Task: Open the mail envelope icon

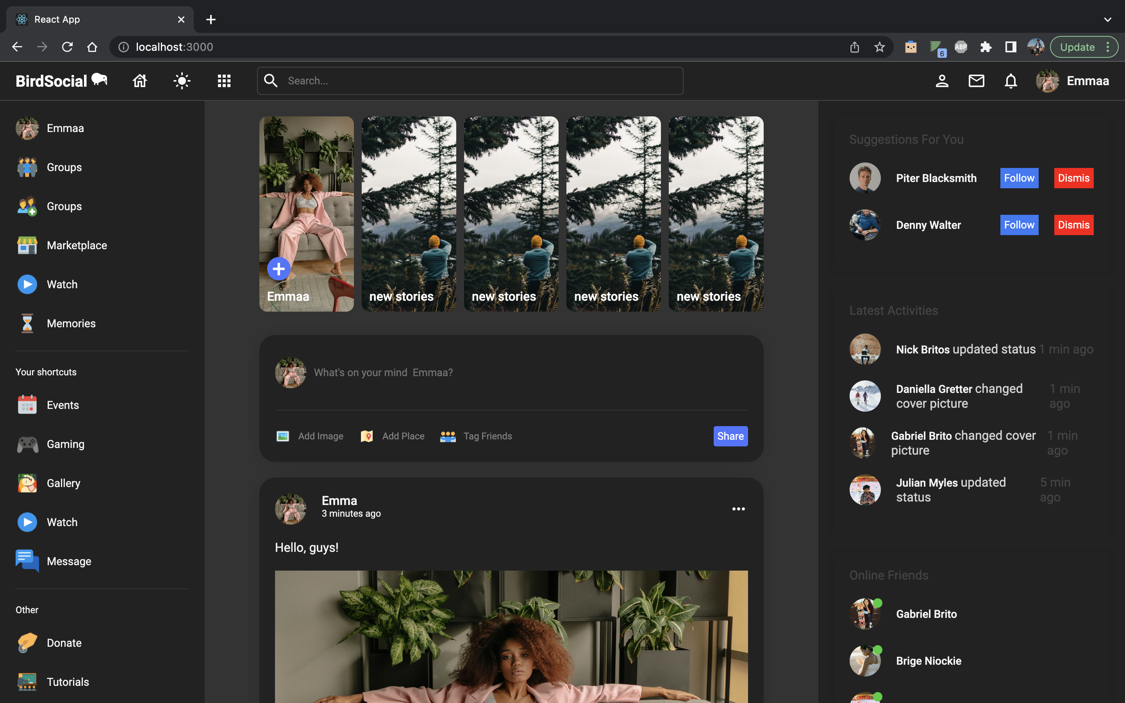Action: (976, 80)
